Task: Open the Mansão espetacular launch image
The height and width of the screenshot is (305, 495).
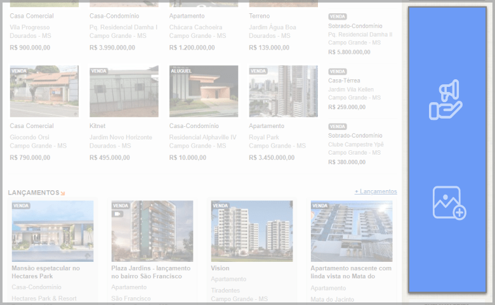Action: point(53,231)
